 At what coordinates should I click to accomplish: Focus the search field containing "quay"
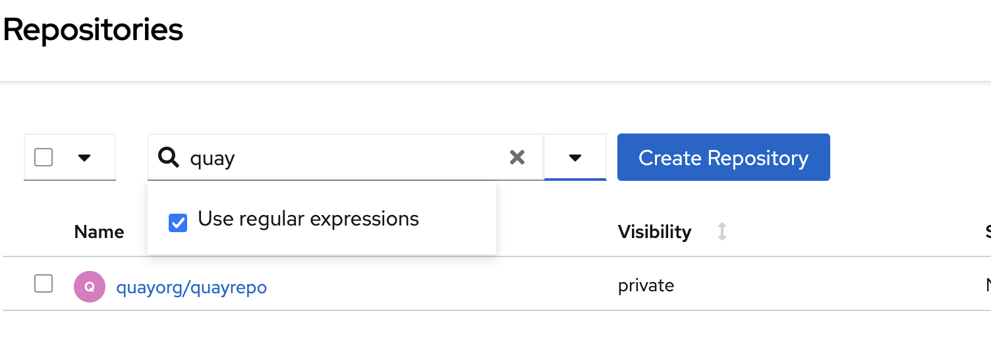coord(343,158)
